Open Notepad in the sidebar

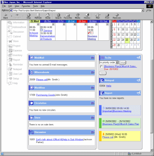click(x=15, y=69)
